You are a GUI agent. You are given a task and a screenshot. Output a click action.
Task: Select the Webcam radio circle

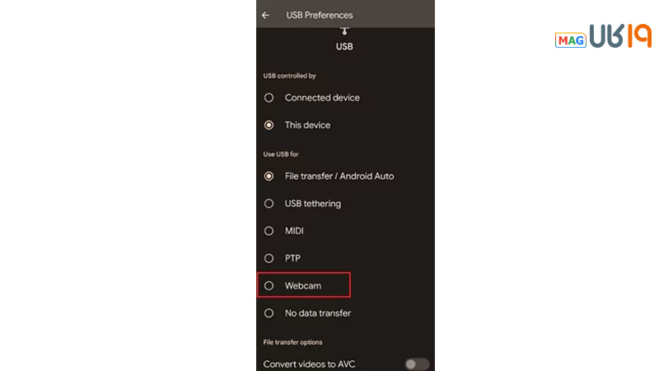(x=269, y=286)
